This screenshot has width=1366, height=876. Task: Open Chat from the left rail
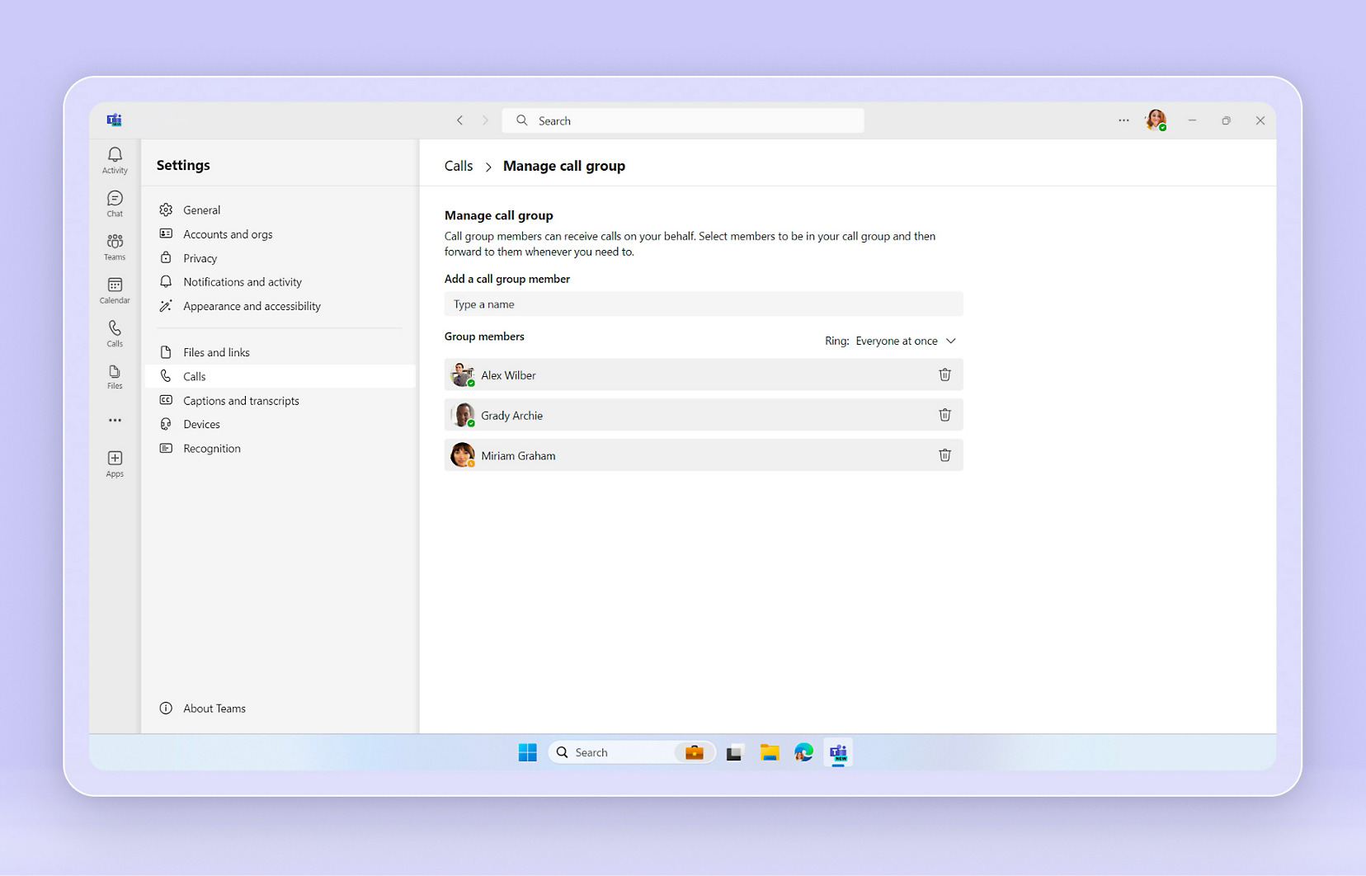coord(115,204)
